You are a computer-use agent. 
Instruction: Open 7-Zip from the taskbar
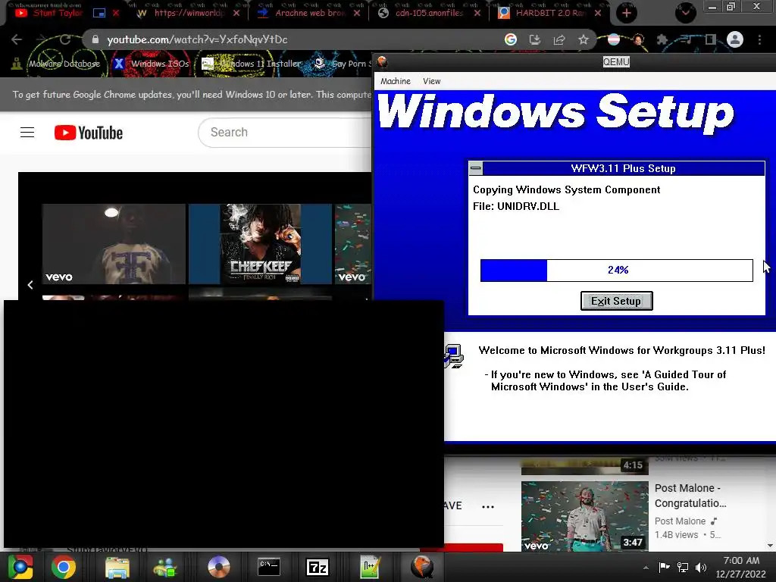pyautogui.click(x=318, y=567)
